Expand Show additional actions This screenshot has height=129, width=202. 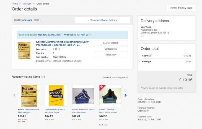pos(102,20)
